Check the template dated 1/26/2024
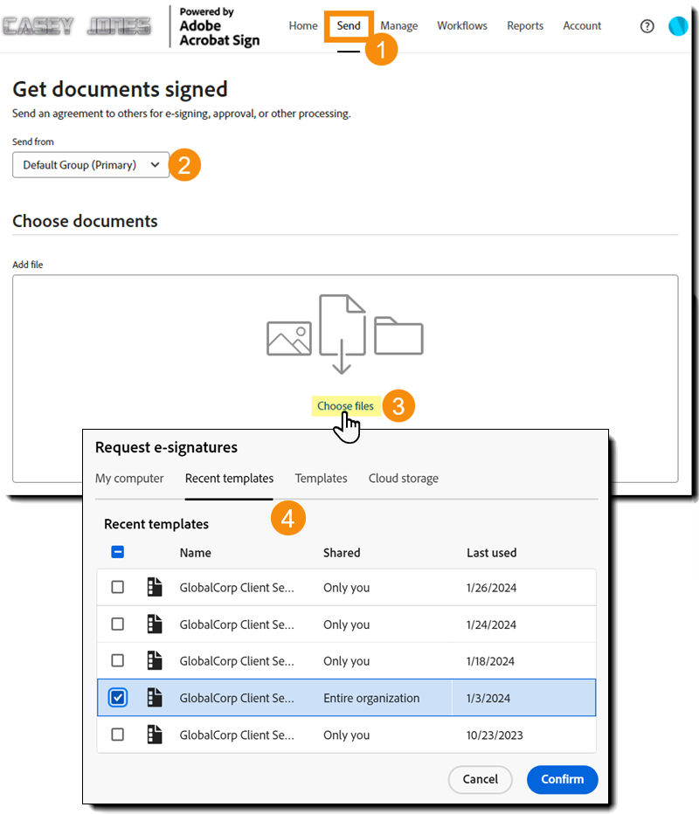The width and height of the screenshot is (699, 814). coord(118,588)
